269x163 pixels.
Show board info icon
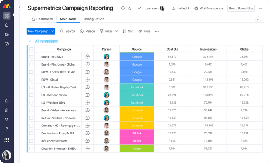pos(123,8)
